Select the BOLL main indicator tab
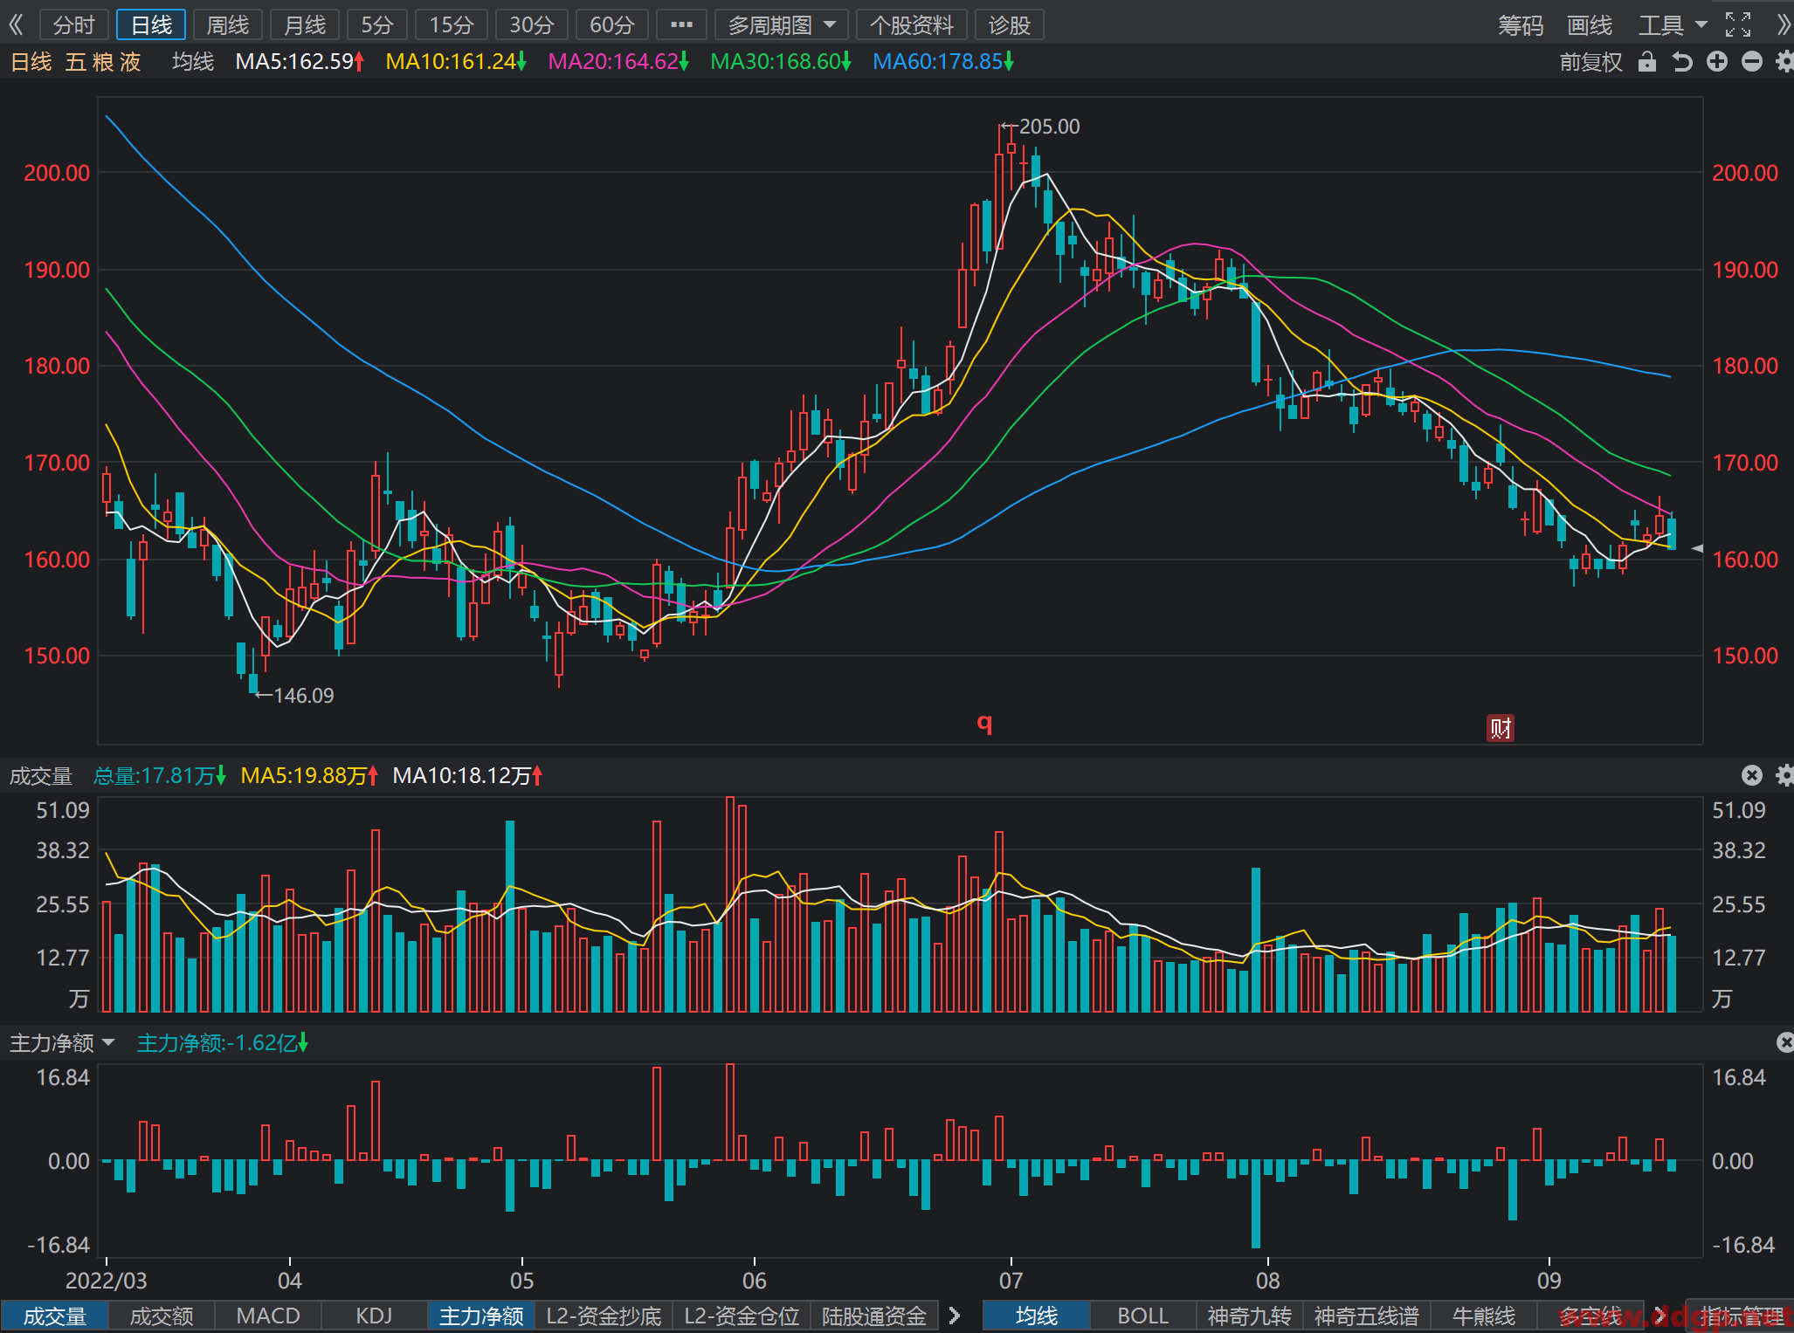The image size is (1794, 1333). coord(1142,1316)
